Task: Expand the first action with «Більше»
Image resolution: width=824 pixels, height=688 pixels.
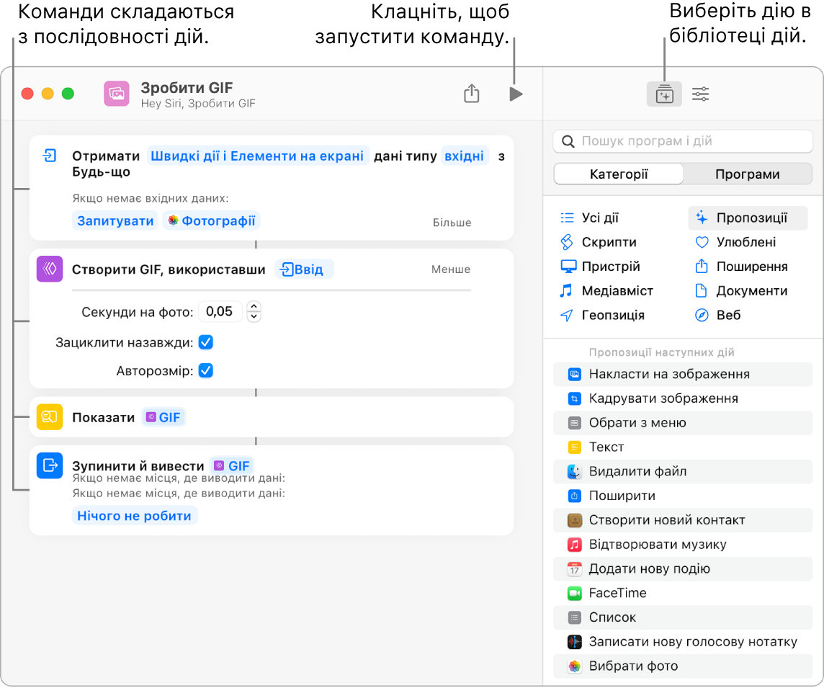Action: click(452, 222)
